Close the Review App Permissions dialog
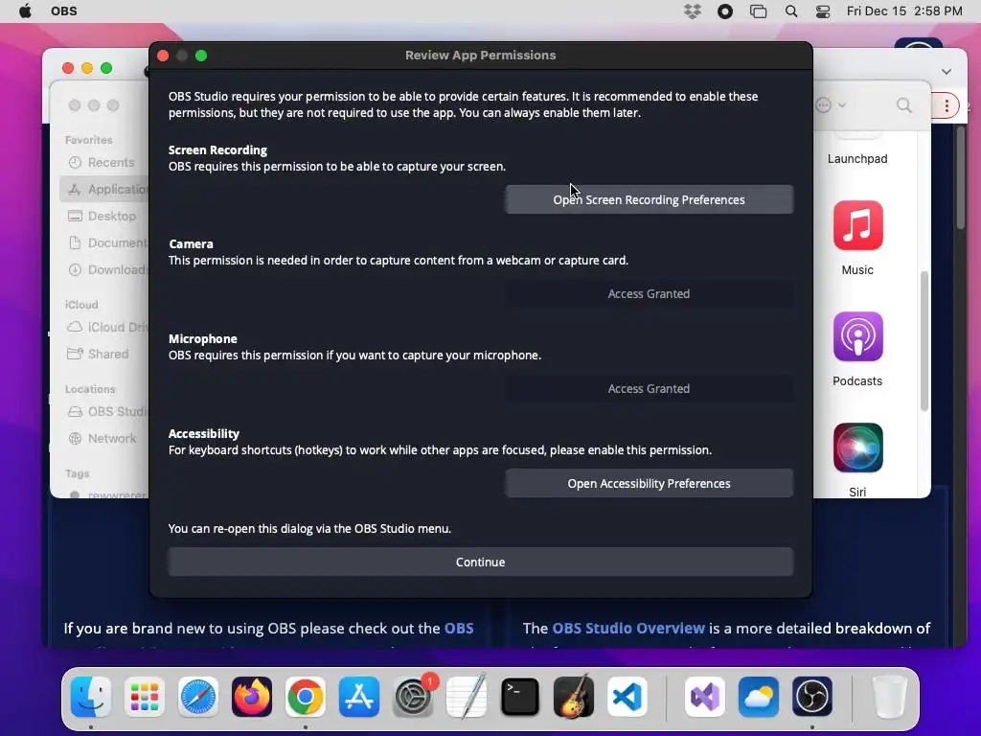This screenshot has height=736, width=981. [x=163, y=56]
